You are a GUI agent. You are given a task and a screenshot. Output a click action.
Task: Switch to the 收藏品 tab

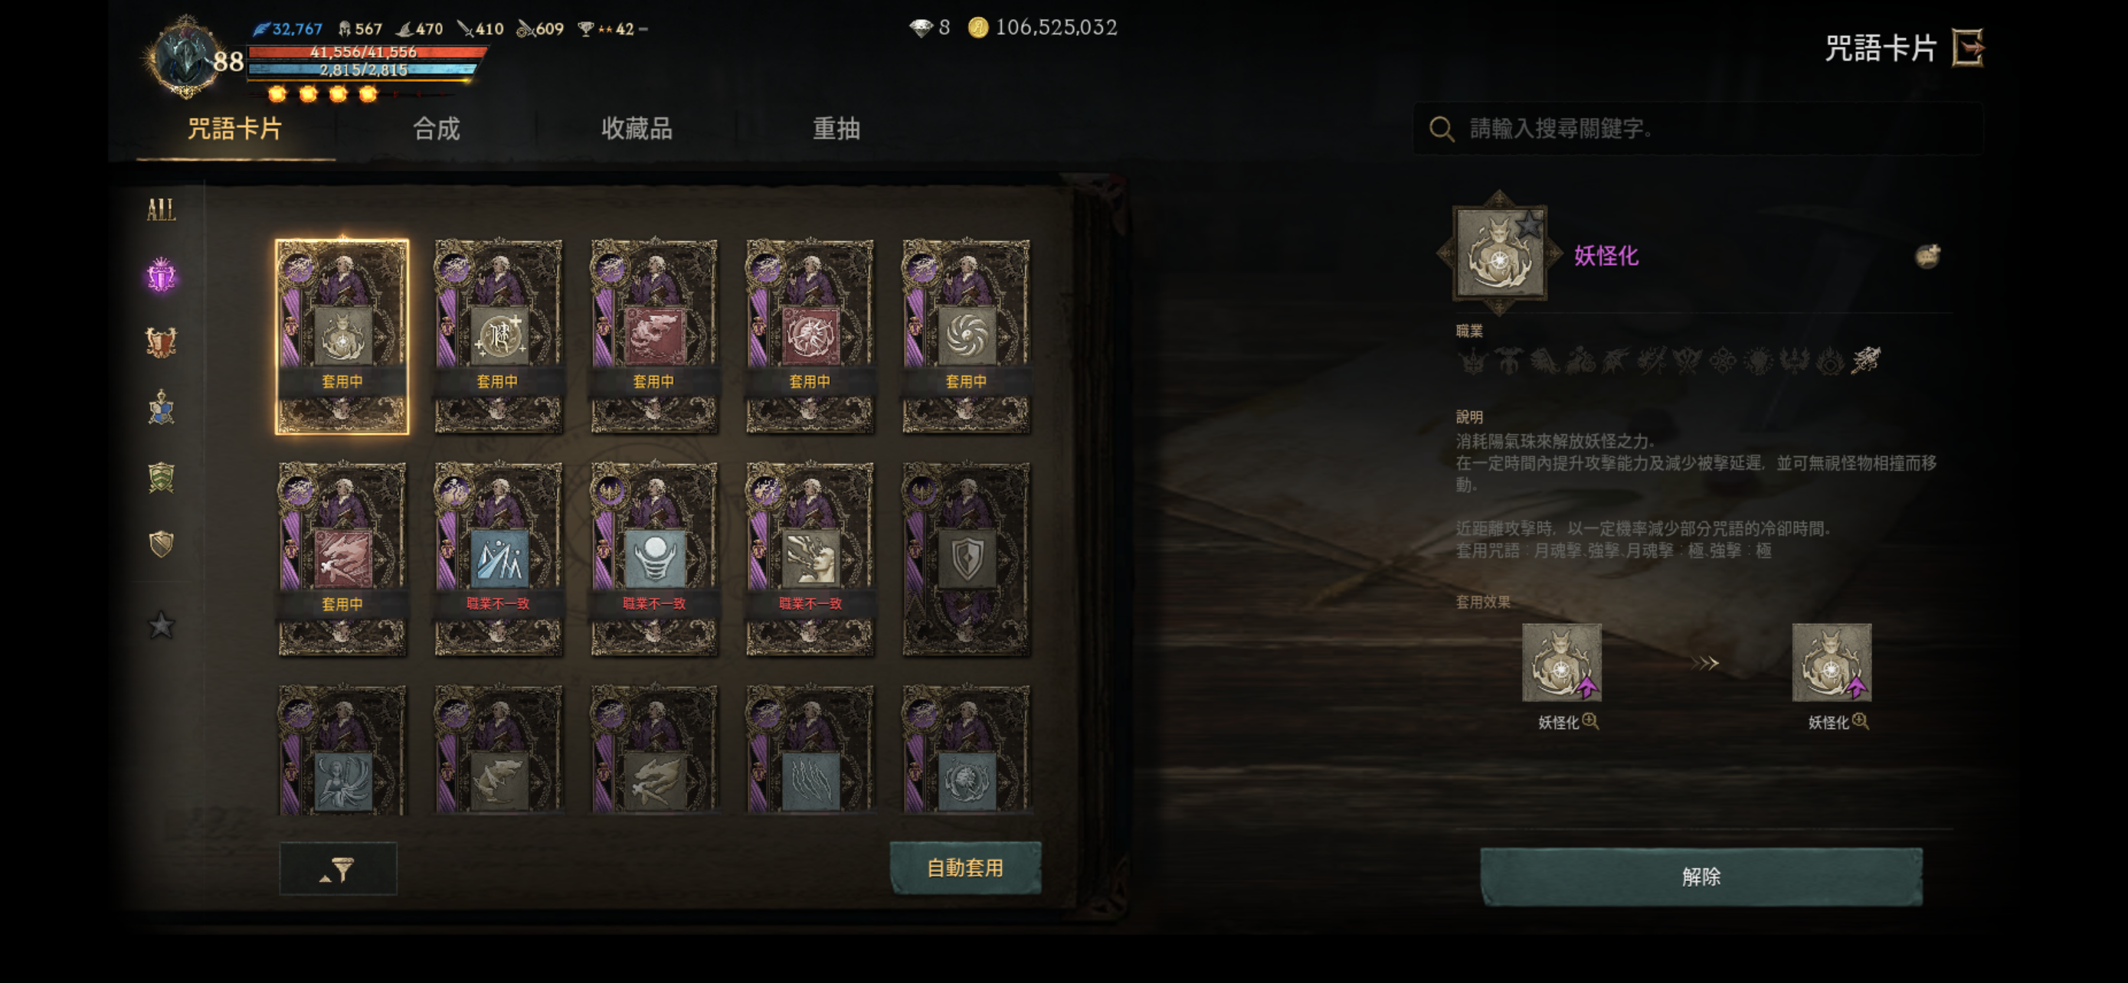click(x=636, y=129)
